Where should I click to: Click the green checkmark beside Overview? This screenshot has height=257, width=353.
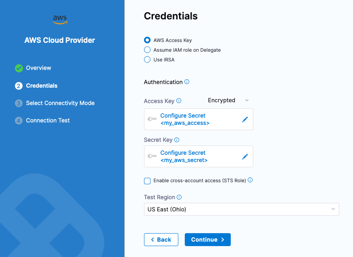[19, 68]
